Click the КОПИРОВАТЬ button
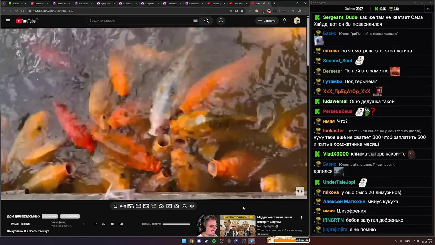 (x=70, y=216)
